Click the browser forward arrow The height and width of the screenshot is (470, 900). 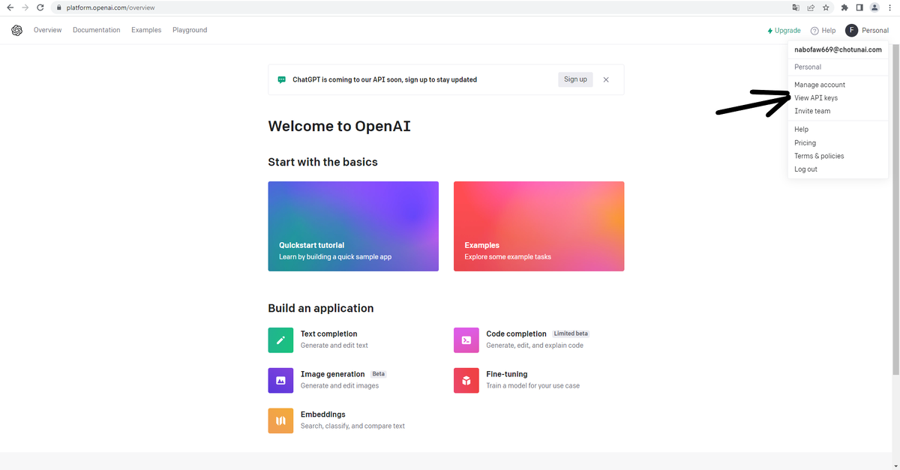click(25, 7)
